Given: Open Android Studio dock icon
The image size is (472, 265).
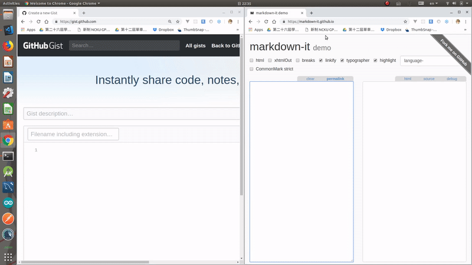Looking at the screenshot, I should pyautogui.click(x=8, y=172).
